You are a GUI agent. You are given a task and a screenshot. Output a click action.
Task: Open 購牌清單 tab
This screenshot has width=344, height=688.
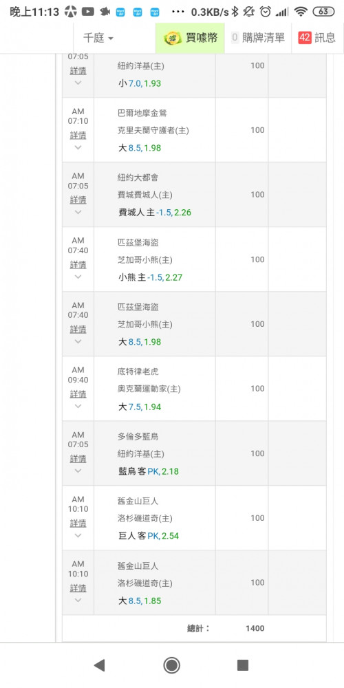point(258,38)
